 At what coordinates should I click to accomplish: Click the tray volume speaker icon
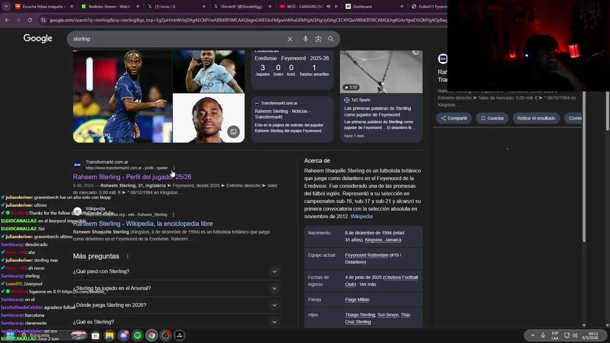coord(574,335)
